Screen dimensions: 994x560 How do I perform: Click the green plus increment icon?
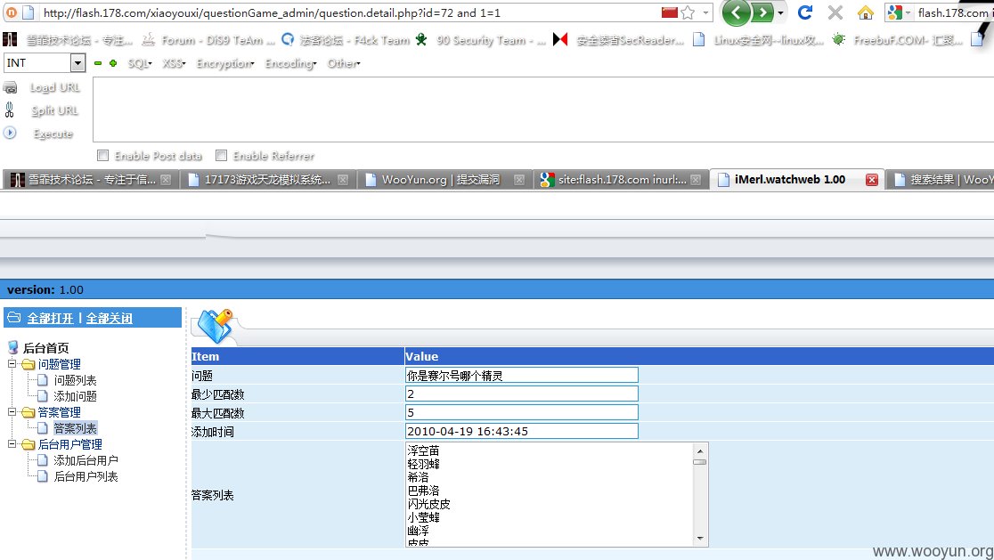tap(113, 63)
